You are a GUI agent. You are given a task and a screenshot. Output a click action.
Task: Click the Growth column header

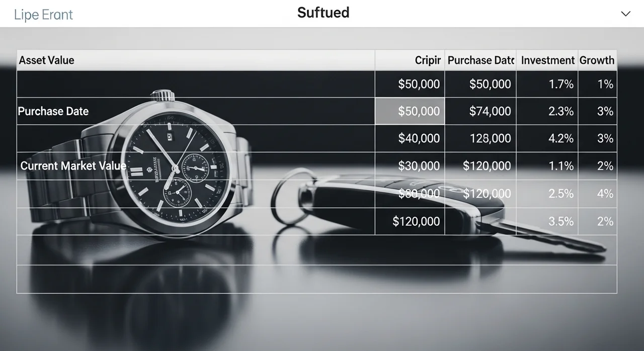597,60
